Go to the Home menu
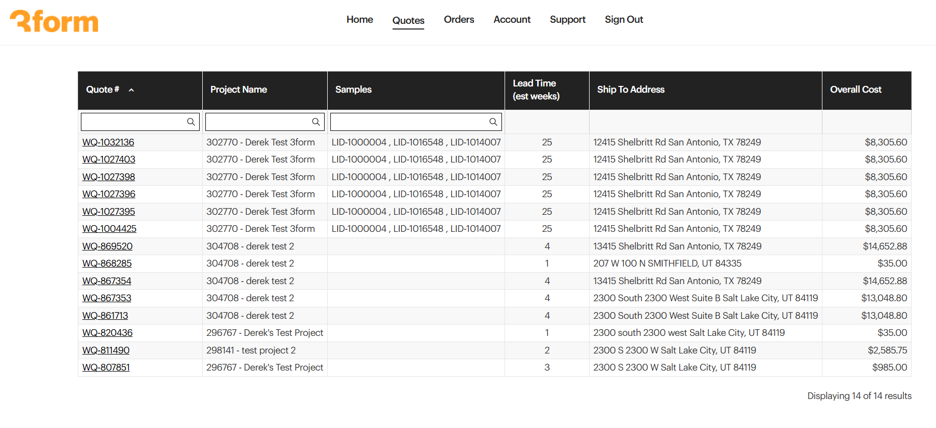The width and height of the screenshot is (936, 428). [x=359, y=20]
